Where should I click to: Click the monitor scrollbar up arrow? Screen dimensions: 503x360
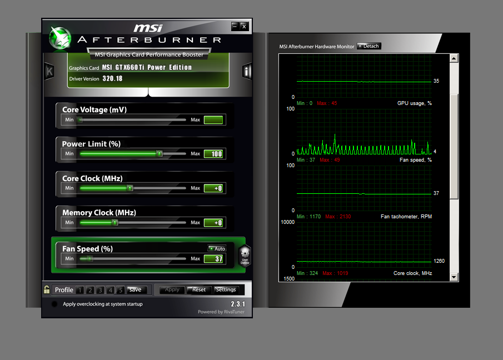[454, 58]
